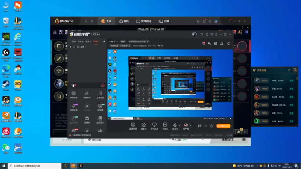Toggle lock on the 全屏1 source

click(74, 47)
